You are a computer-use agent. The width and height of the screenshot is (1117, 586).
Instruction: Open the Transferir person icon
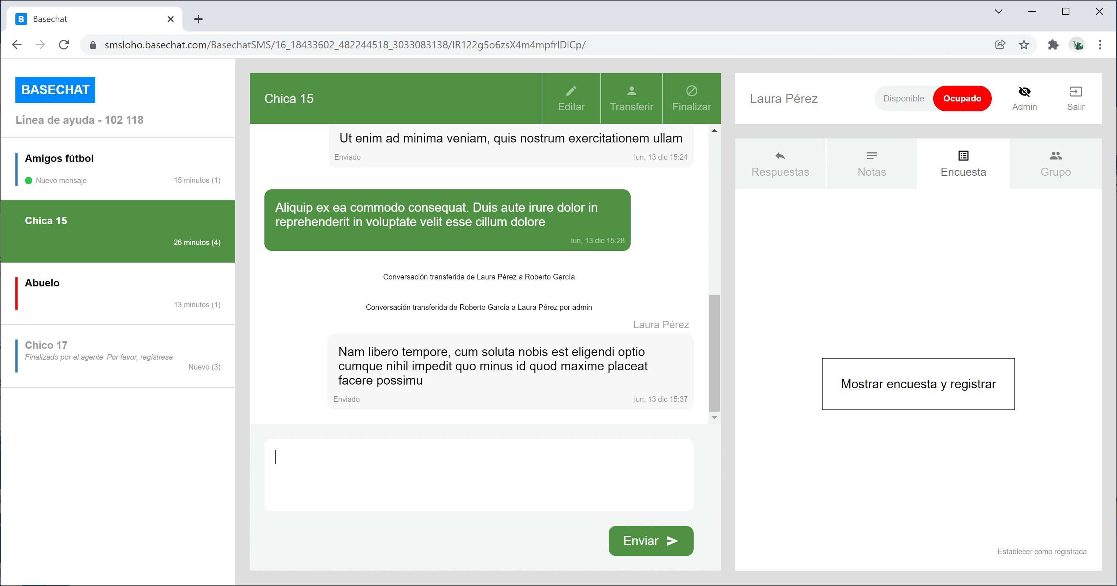click(631, 91)
